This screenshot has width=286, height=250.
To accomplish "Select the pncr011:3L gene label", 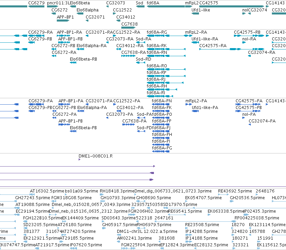I will coord(58,3).
